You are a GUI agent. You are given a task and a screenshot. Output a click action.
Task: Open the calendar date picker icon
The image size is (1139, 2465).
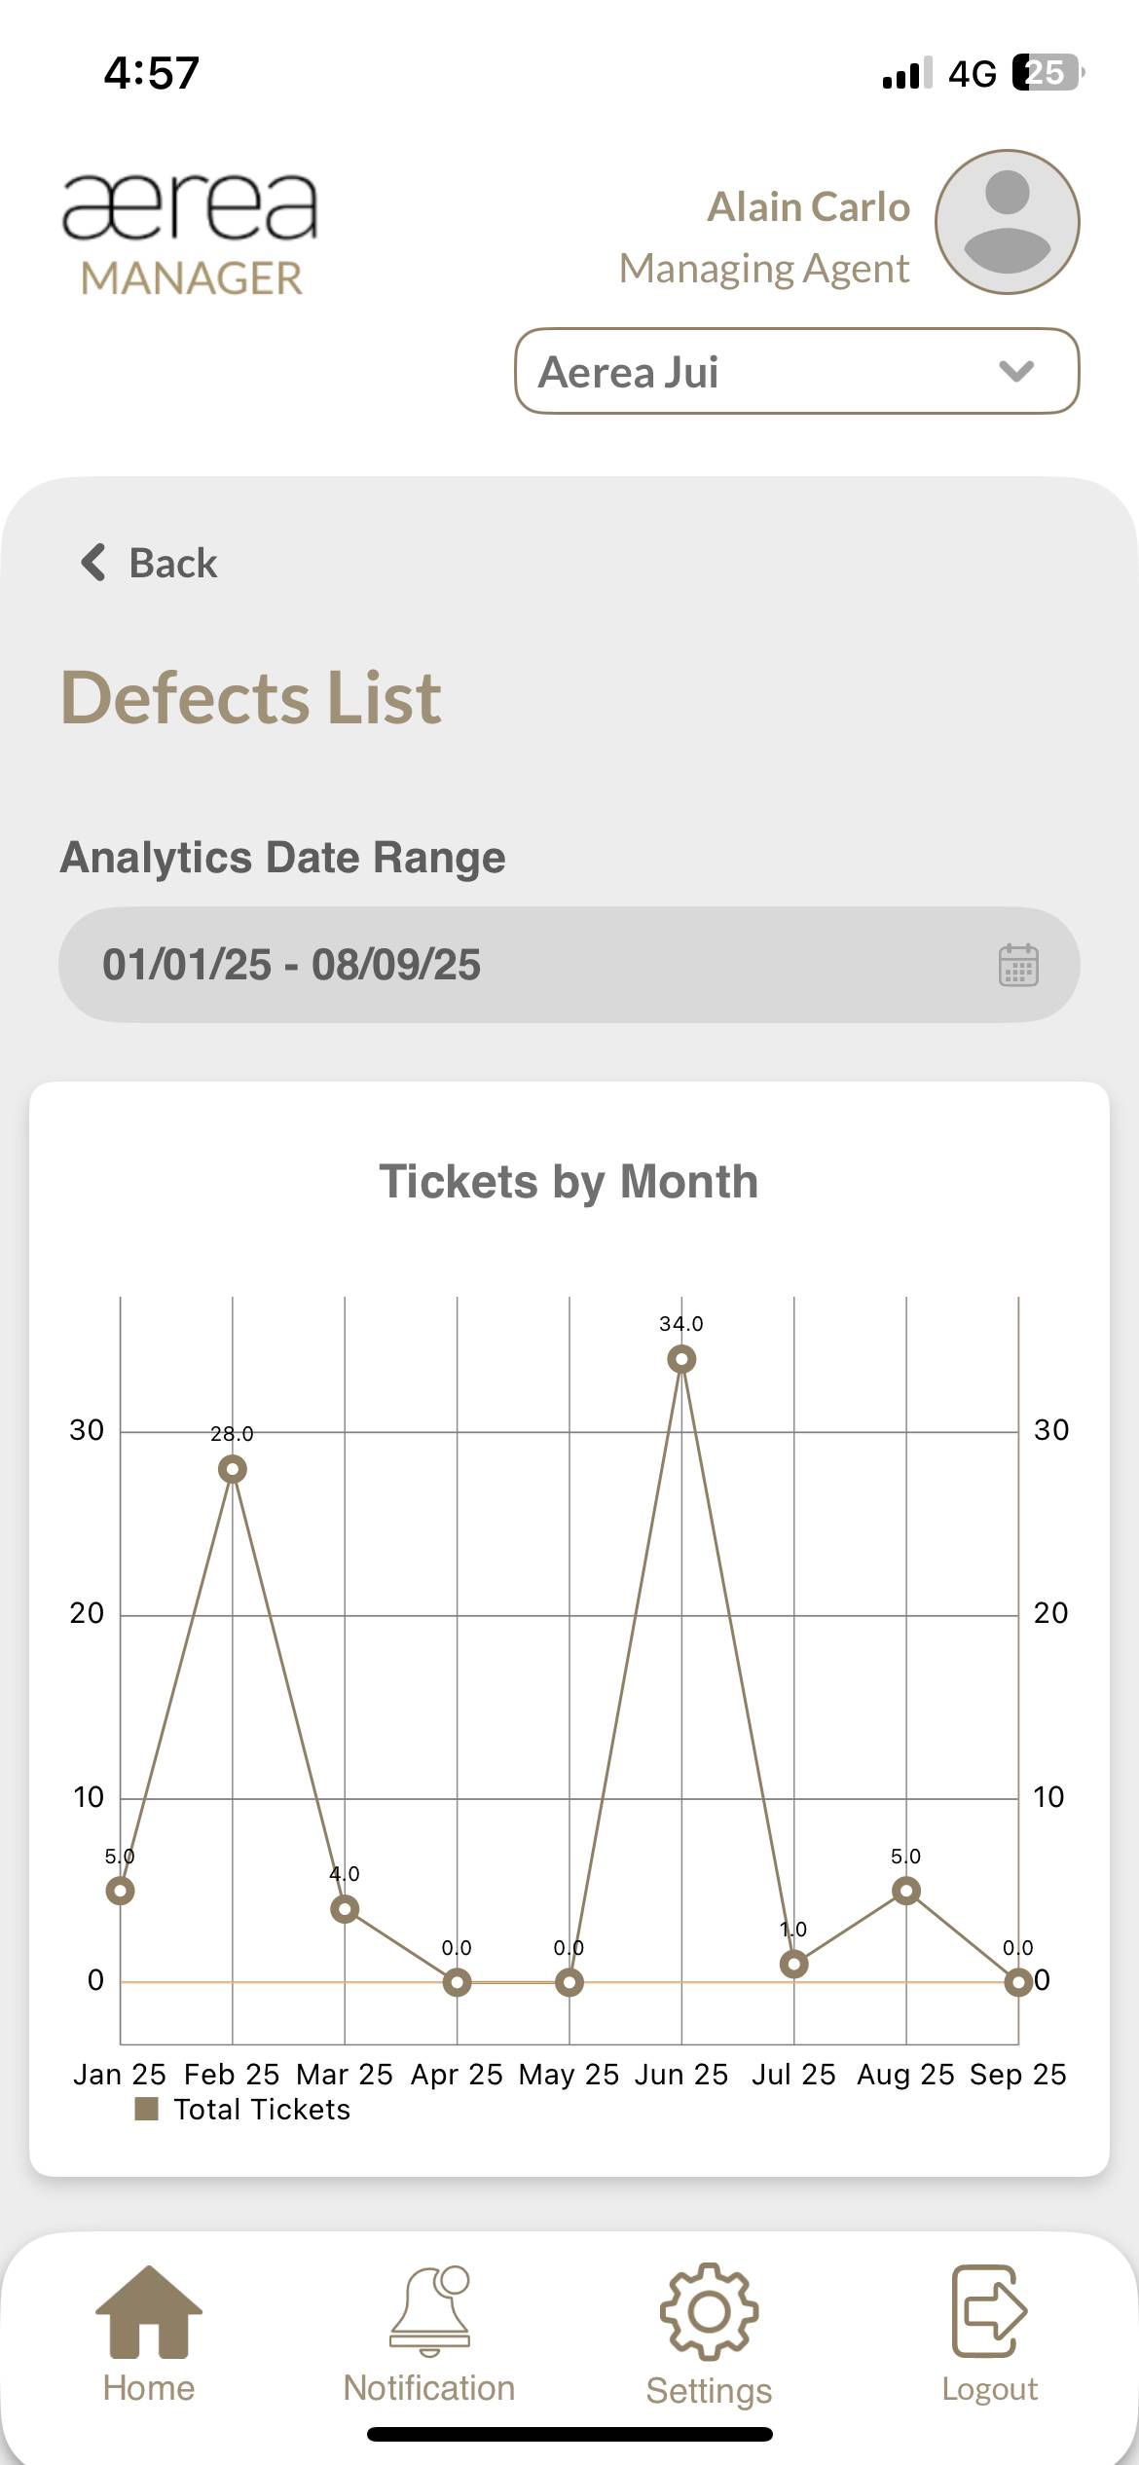(1018, 965)
